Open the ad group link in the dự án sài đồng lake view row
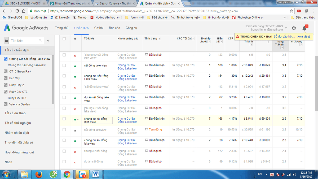The image size is (318, 179). [127, 99]
